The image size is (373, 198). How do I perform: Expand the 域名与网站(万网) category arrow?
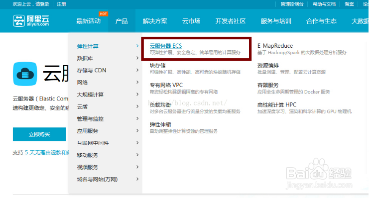[x=137, y=179]
